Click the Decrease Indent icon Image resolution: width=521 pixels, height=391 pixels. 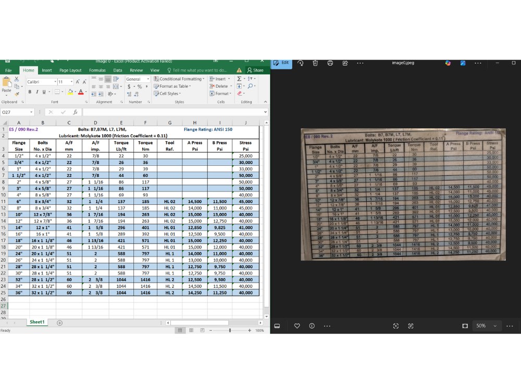[94, 94]
